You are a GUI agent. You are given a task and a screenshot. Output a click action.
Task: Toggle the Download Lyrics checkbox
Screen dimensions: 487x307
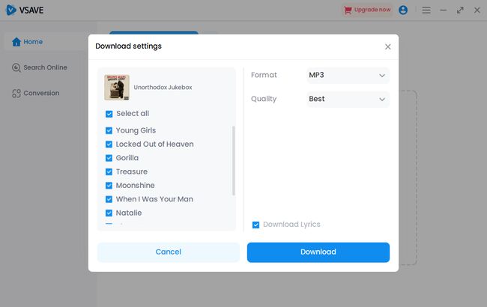coord(256,225)
